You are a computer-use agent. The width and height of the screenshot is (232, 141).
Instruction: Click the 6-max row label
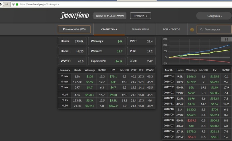click(65, 82)
